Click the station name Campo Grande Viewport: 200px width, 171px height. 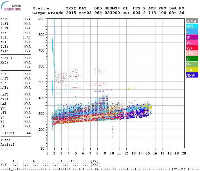[x=48, y=13]
